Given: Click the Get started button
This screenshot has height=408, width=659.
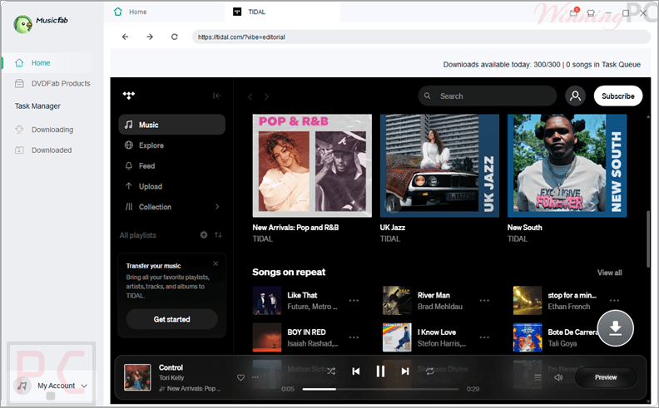Looking at the screenshot, I should [172, 319].
